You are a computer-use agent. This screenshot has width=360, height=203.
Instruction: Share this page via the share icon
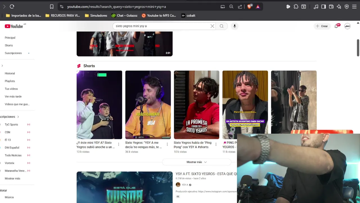[240, 6]
